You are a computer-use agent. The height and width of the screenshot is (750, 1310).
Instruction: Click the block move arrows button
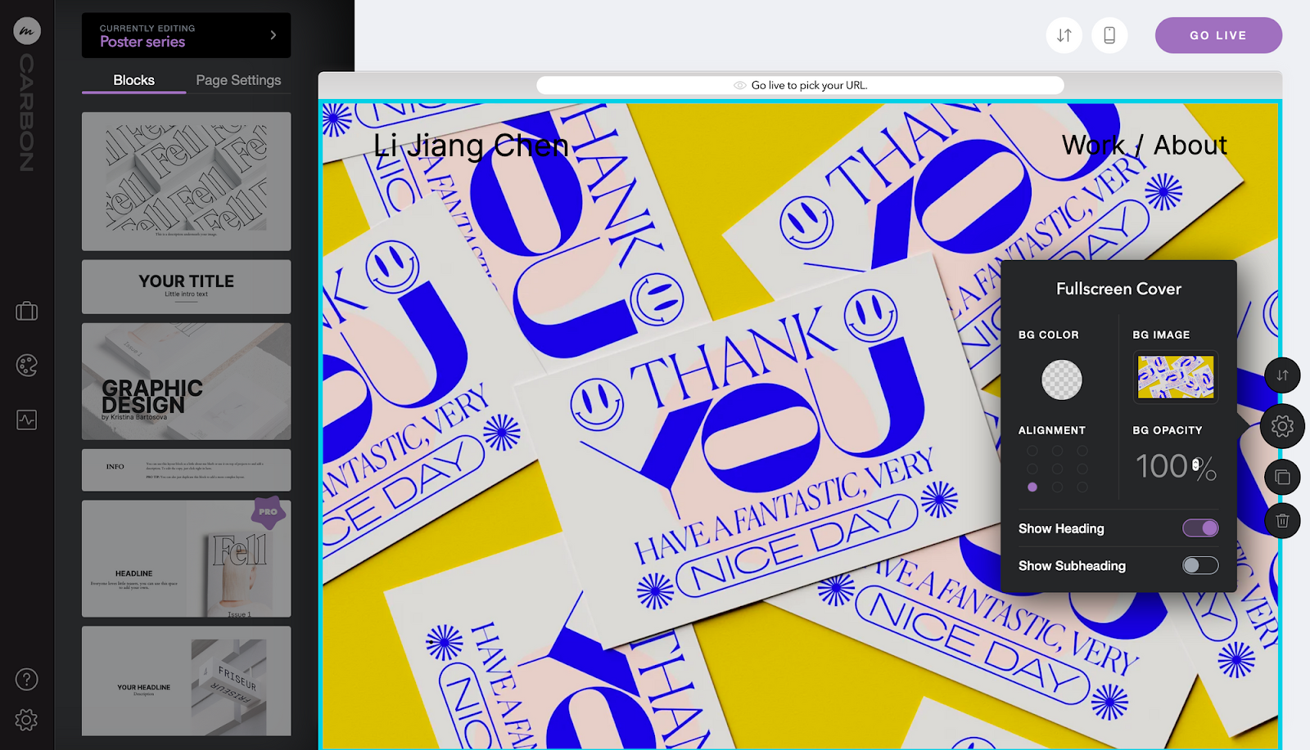tap(1282, 375)
